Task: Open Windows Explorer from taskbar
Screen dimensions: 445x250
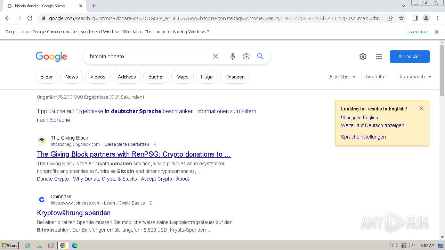Action: pyautogui.click(x=39, y=245)
